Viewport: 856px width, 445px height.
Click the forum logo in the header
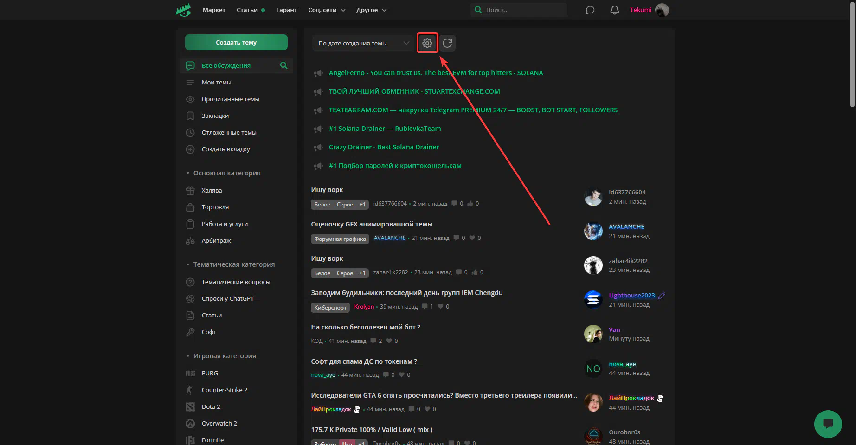point(184,10)
